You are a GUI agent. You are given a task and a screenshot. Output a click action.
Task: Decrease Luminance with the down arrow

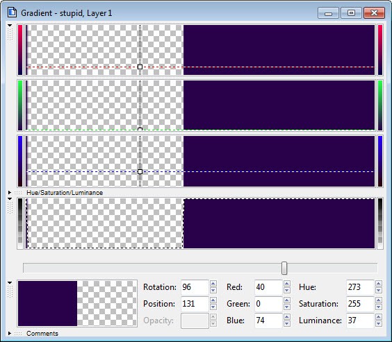[379, 324]
